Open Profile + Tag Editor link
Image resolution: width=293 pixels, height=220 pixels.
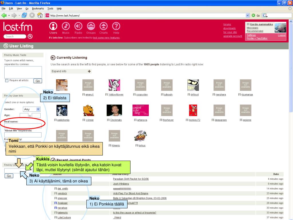point(257,38)
